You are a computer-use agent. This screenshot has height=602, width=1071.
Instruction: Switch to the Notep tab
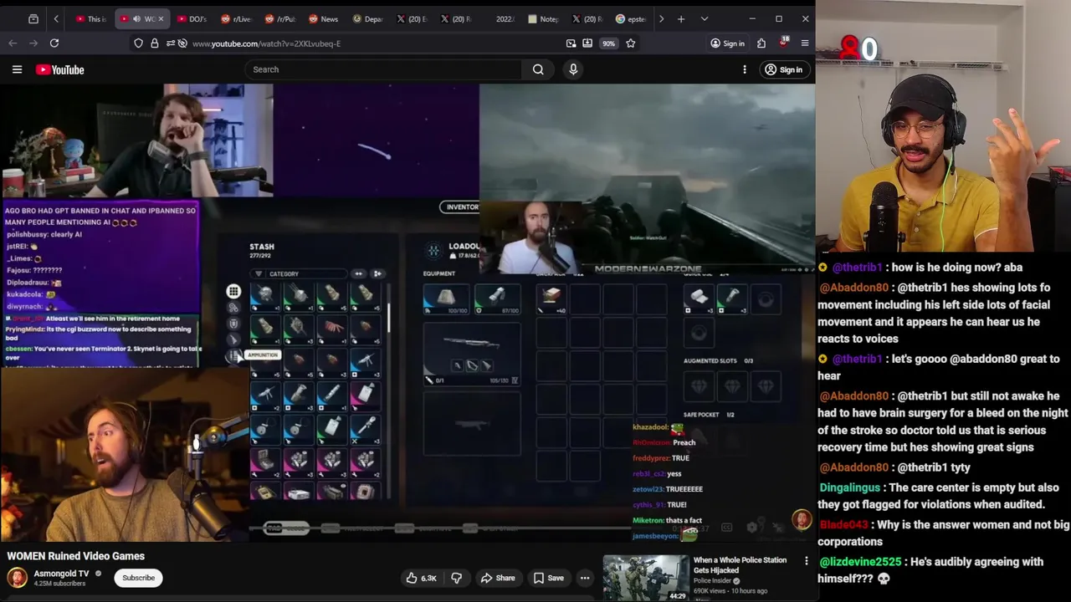(x=544, y=18)
